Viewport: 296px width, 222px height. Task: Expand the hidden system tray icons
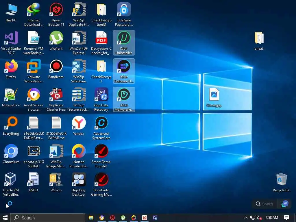point(246,218)
